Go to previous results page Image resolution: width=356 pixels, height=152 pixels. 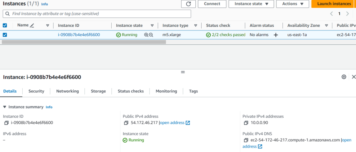[331, 14]
